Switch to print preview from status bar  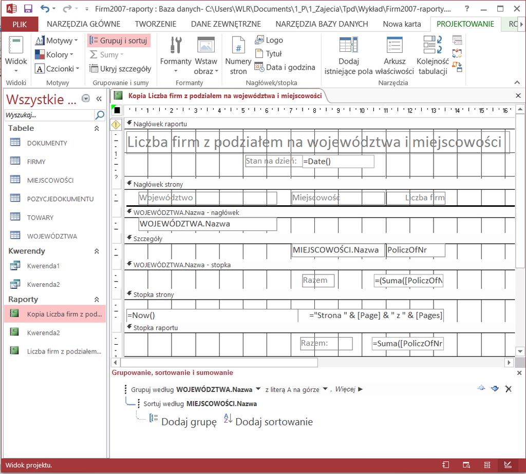point(466,465)
